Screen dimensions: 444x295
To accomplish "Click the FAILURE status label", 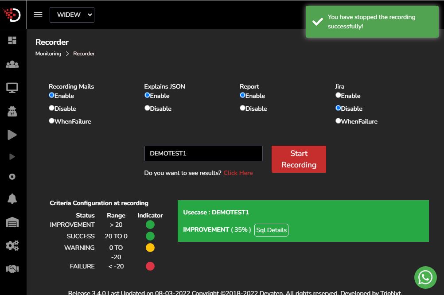I will point(82,266).
